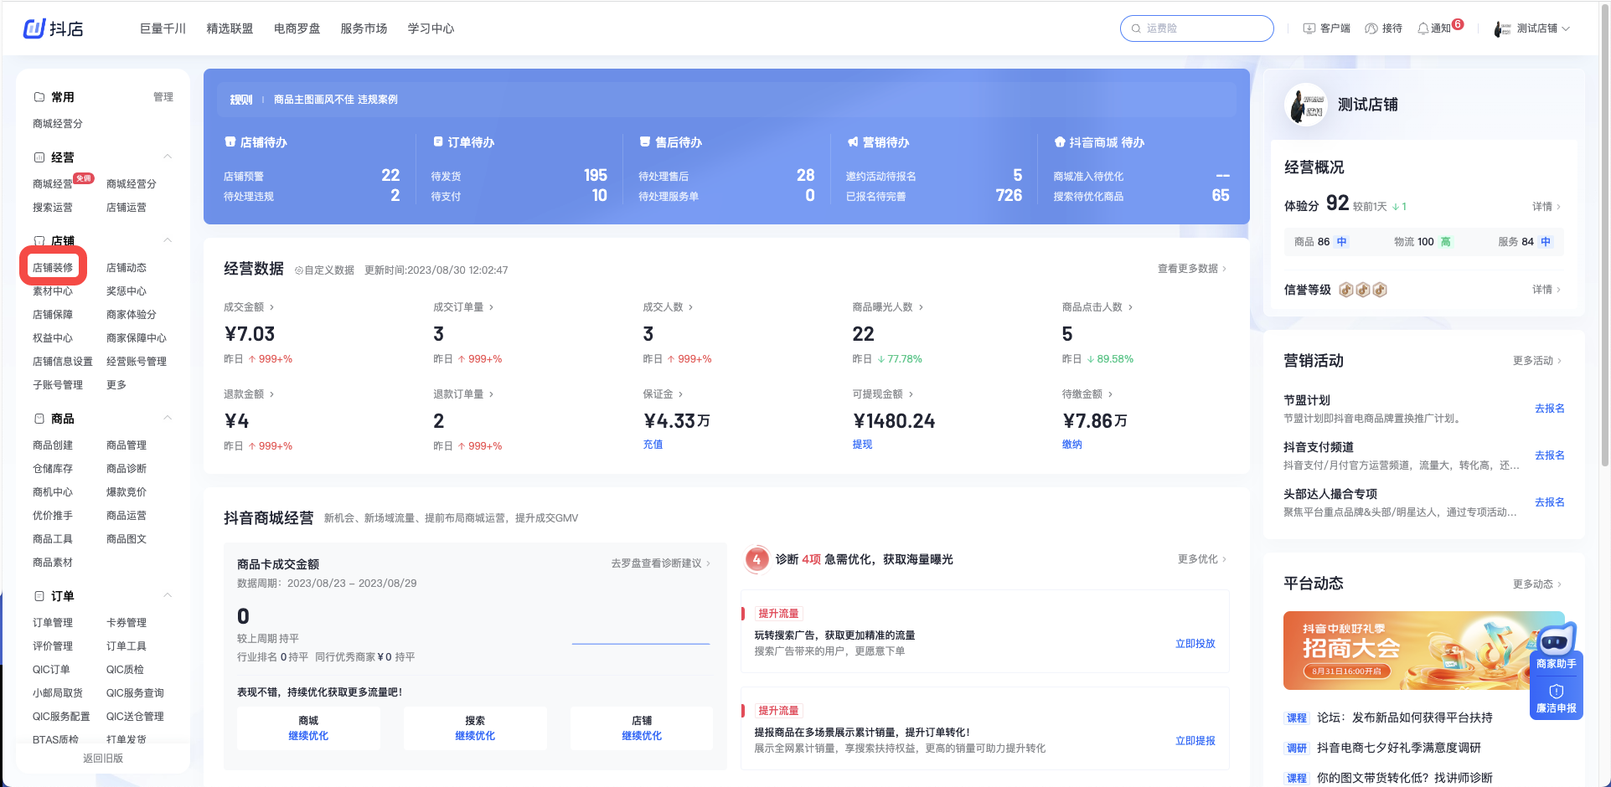Image resolution: width=1611 pixels, height=787 pixels.
Task: Go to 电商罗盘 top menu
Action: (297, 28)
